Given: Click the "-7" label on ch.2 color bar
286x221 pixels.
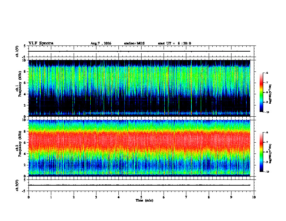Looking at the screenshot, I should [x=266, y=142].
